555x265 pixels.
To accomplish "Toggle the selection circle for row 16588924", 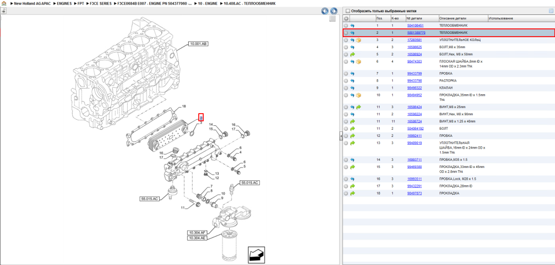I will [x=346, y=54].
